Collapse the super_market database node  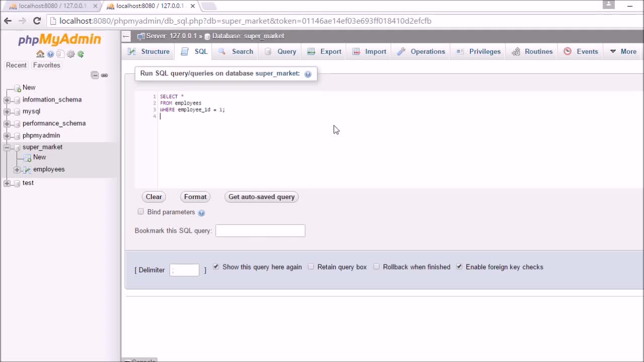7,147
